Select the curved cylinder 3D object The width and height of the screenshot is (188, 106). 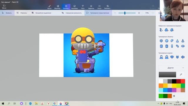point(177,46)
